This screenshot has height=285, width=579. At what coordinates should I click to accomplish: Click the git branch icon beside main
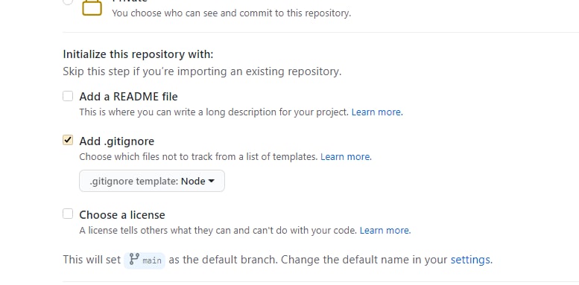[x=133, y=259]
